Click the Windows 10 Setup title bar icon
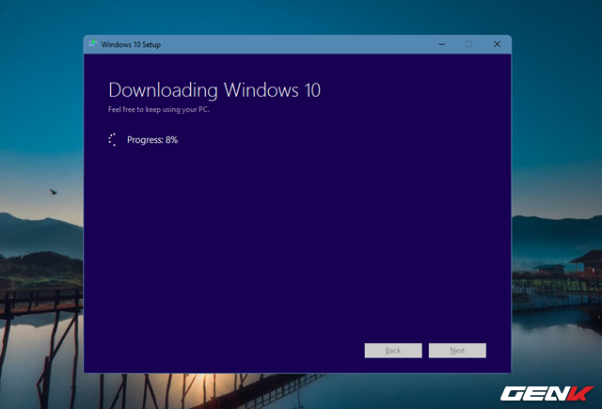Viewport: 602px width, 409px height. pyautogui.click(x=93, y=44)
